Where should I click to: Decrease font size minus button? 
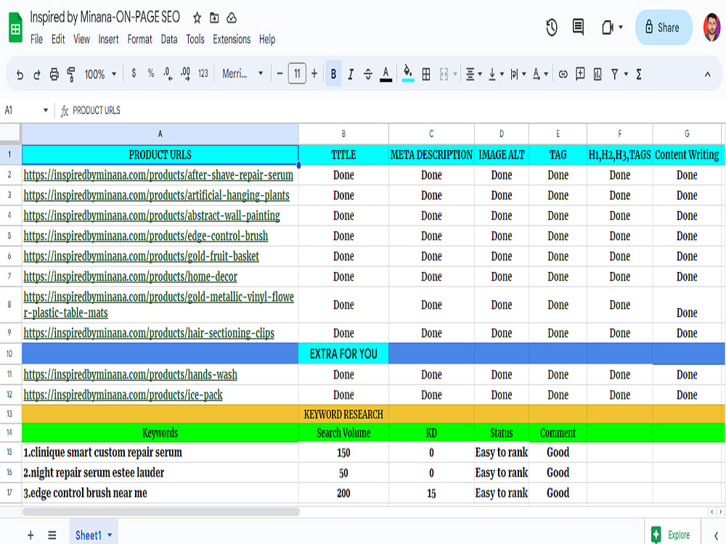pos(280,73)
